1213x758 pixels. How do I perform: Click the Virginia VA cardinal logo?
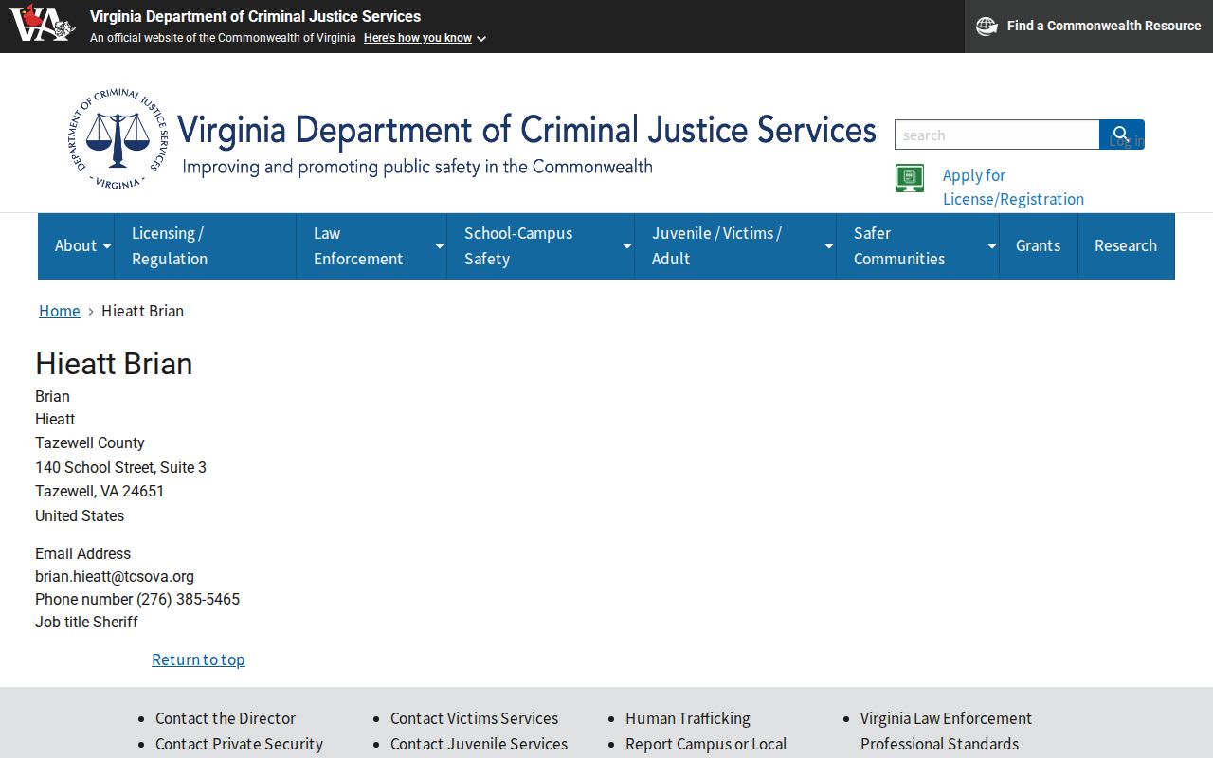click(42, 23)
